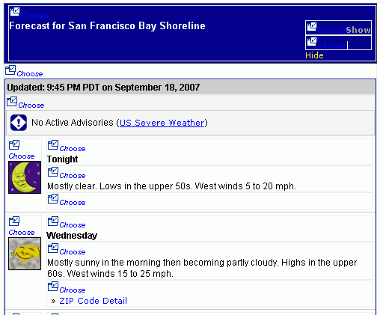Click the Choose icon beside Show
The image size is (380, 315).
click(312, 26)
